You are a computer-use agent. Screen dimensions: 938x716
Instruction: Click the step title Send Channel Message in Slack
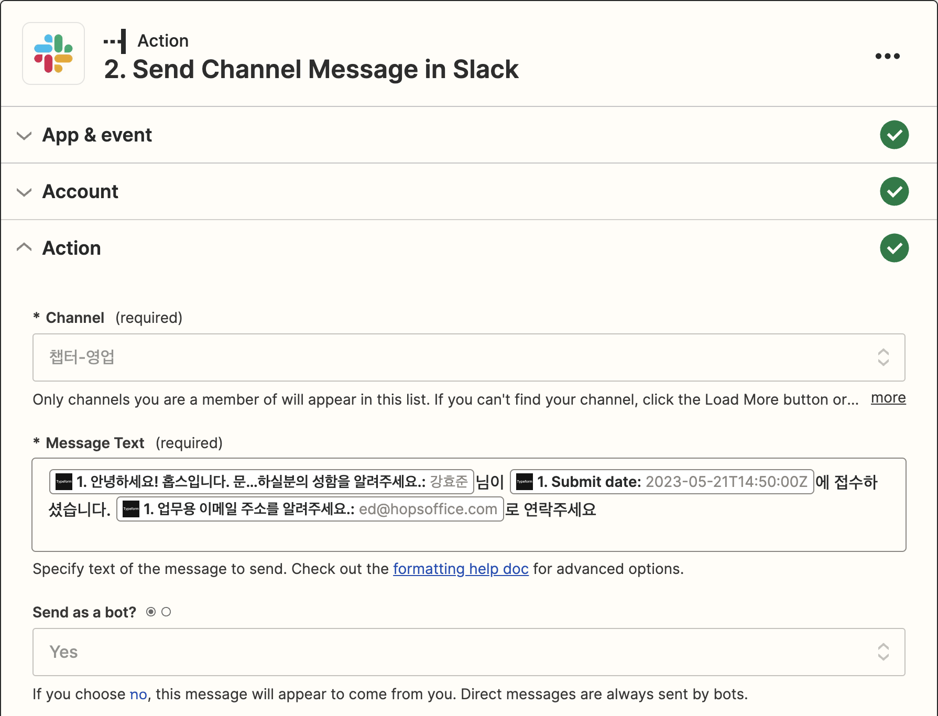[x=311, y=69]
